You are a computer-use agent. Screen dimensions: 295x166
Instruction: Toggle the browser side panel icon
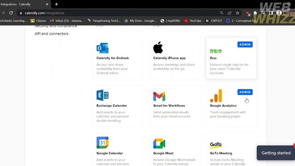[271, 13]
